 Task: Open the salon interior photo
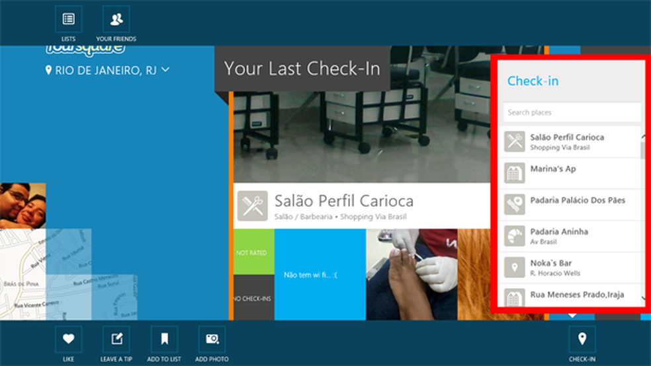(362, 137)
